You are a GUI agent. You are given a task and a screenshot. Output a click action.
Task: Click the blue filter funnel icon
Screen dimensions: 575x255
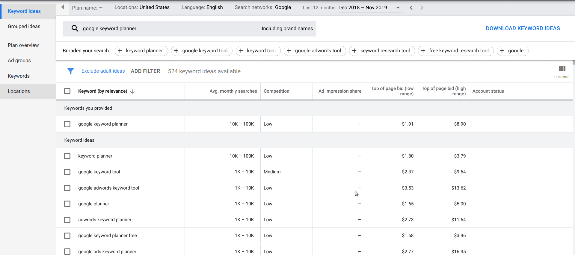70,71
